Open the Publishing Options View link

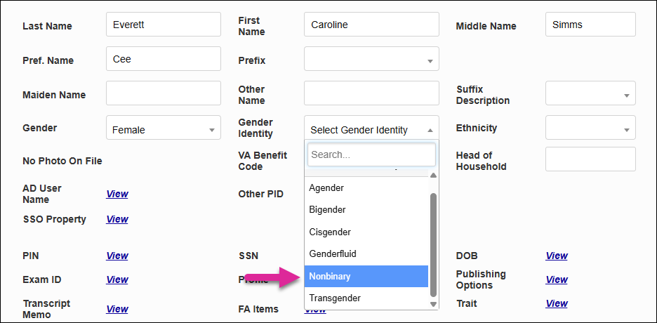pos(557,279)
